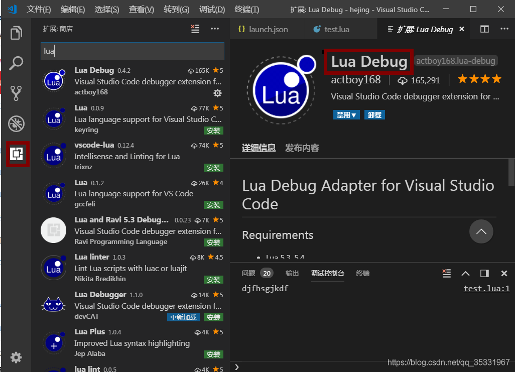Open the Search view in activity bar
This screenshot has height=372, width=515.
(16, 63)
